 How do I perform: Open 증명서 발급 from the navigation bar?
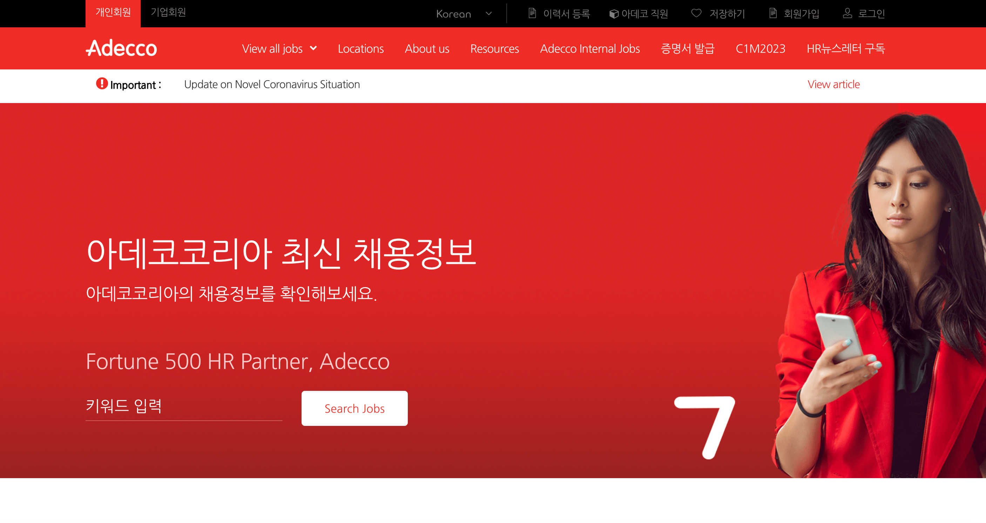pyautogui.click(x=688, y=49)
